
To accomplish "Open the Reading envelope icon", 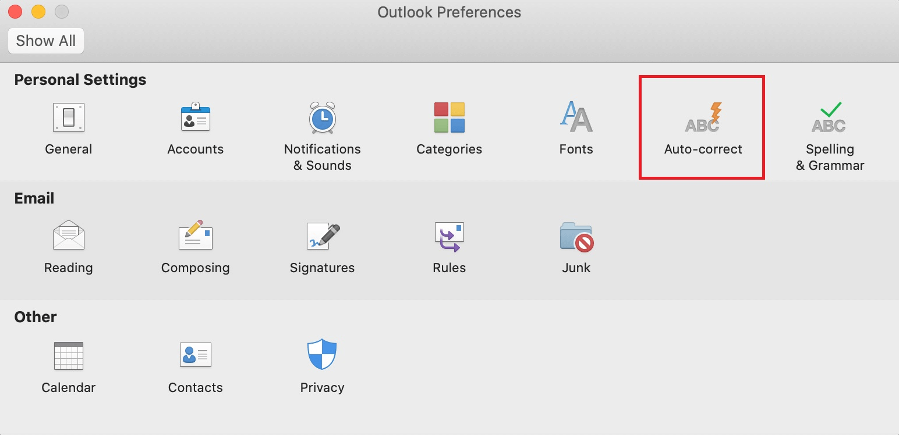I will (69, 236).
